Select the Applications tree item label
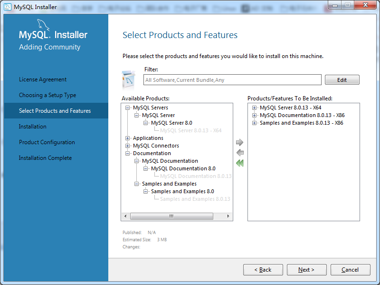 148,138
